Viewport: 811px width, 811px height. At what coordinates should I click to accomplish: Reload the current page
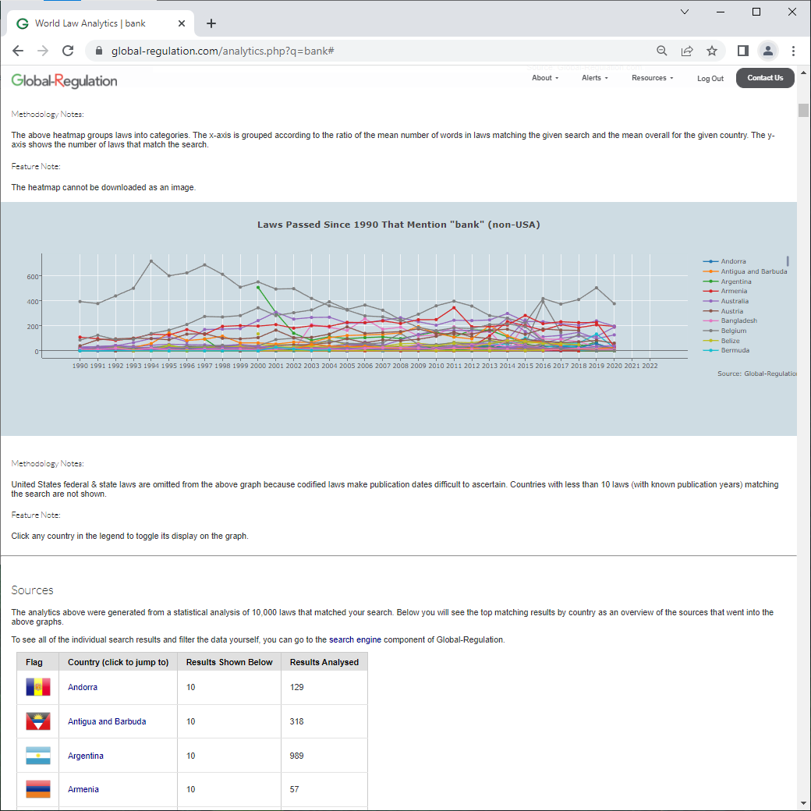click(68, 51)
